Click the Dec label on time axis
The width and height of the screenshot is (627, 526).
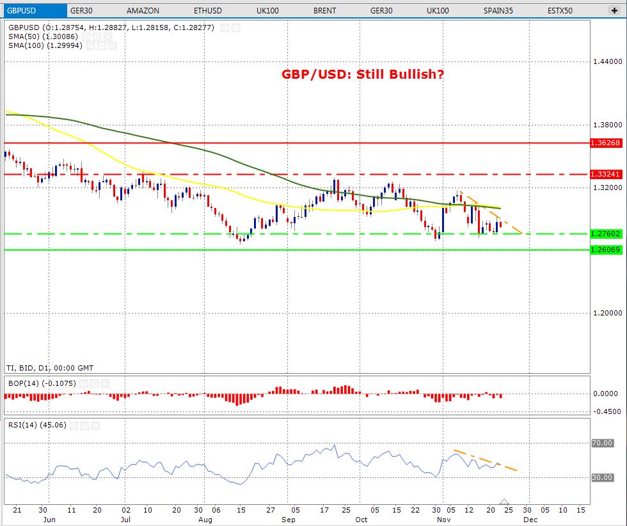(530, 520)
